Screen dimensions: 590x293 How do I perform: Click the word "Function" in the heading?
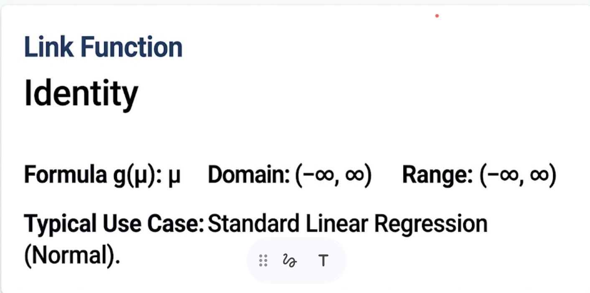tap(131, 47)
